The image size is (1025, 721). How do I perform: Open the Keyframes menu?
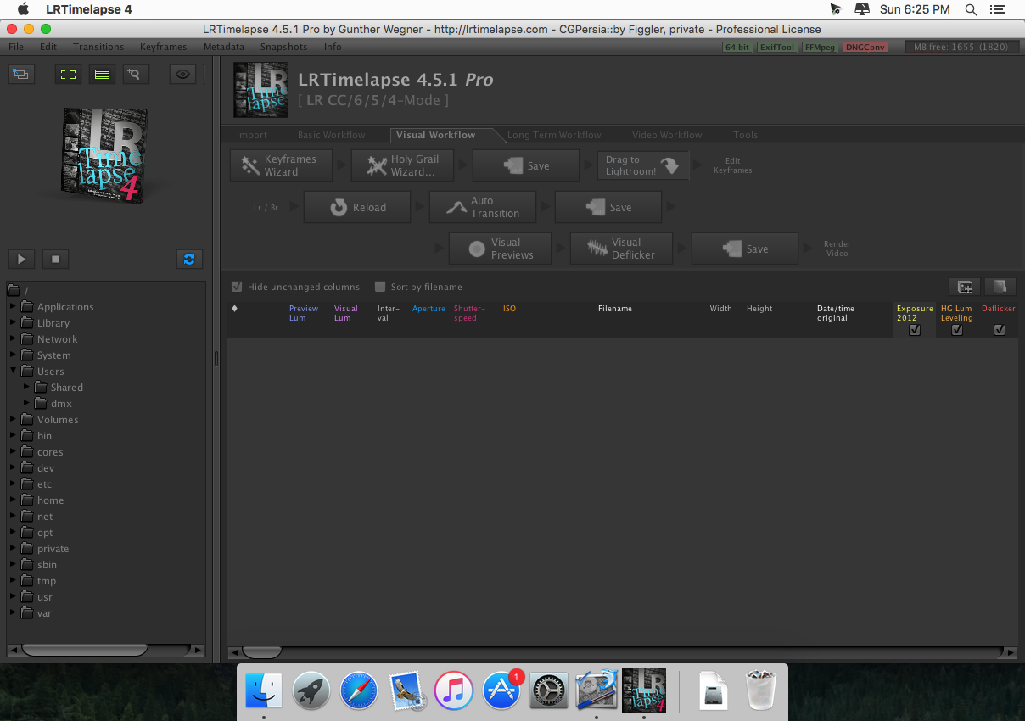[164, 47]
